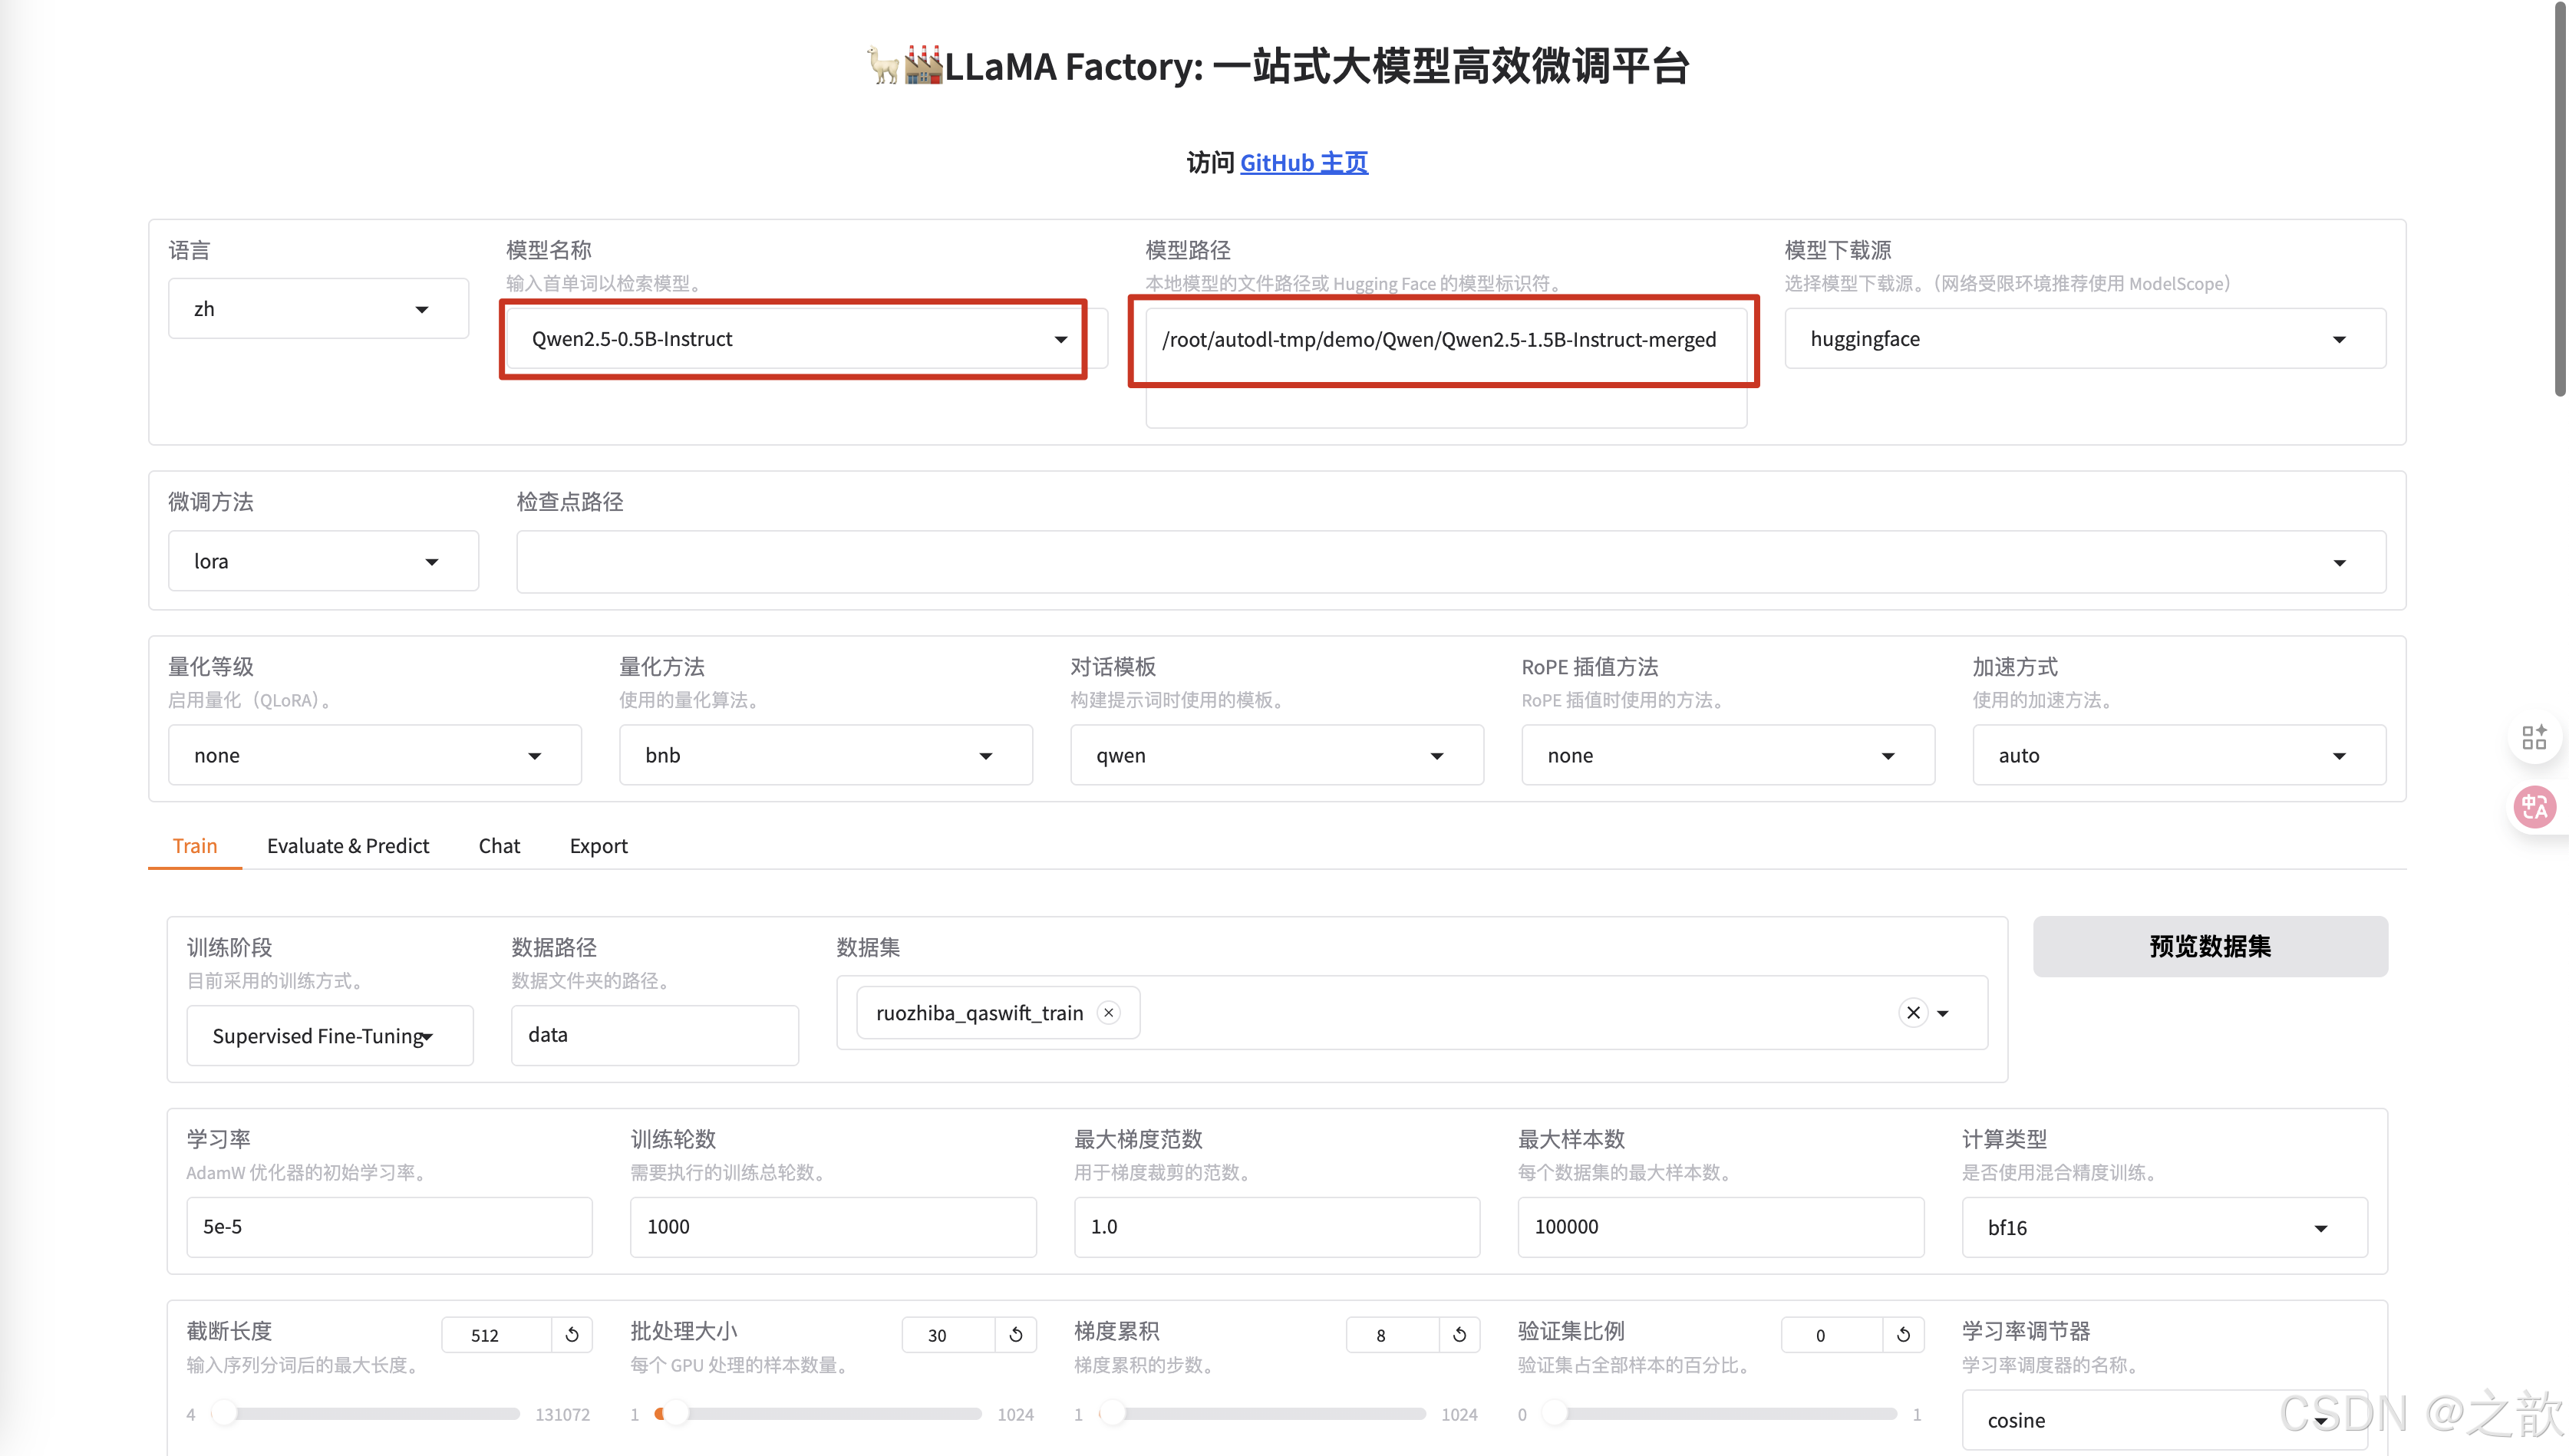
Task: Switch to the Chat tab
Action: pos(499,846)
